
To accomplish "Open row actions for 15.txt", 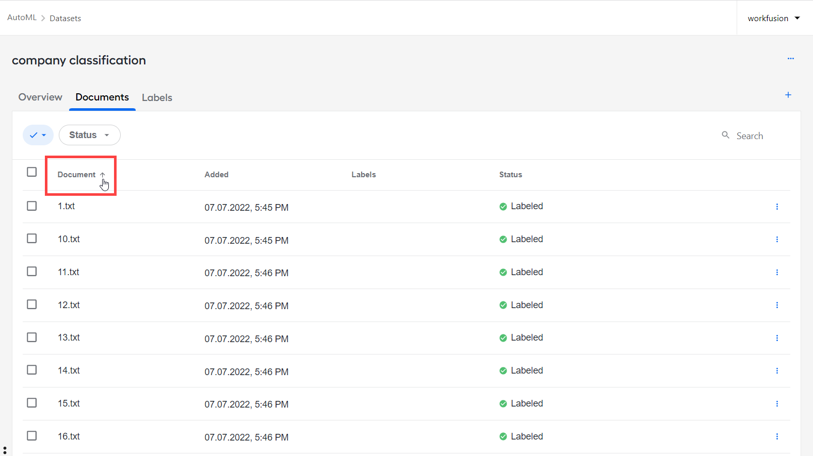I will (777, 404).
